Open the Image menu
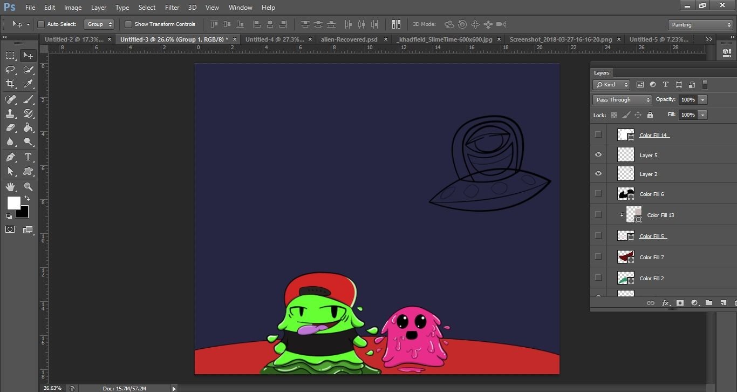 tap(73, 8)
